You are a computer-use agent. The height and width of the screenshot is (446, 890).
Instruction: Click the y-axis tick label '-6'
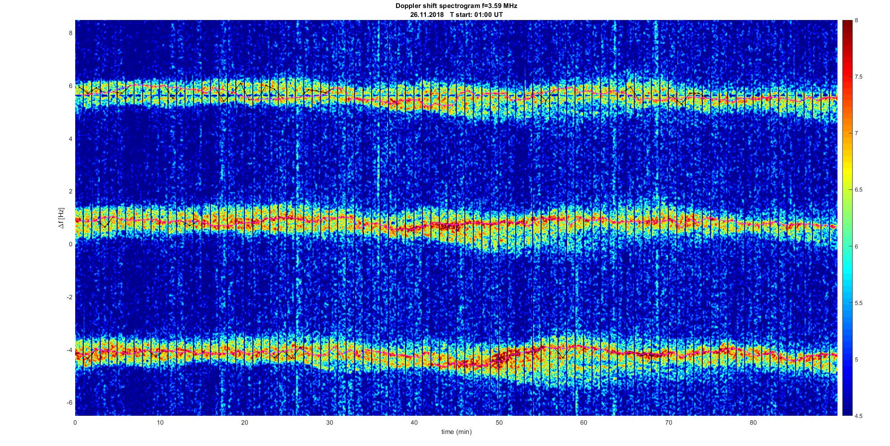[x=69, y=402]
